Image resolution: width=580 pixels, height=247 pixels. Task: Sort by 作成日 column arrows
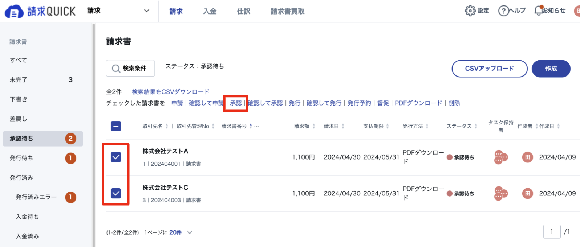pyautogui.click(x=559, y=126)
